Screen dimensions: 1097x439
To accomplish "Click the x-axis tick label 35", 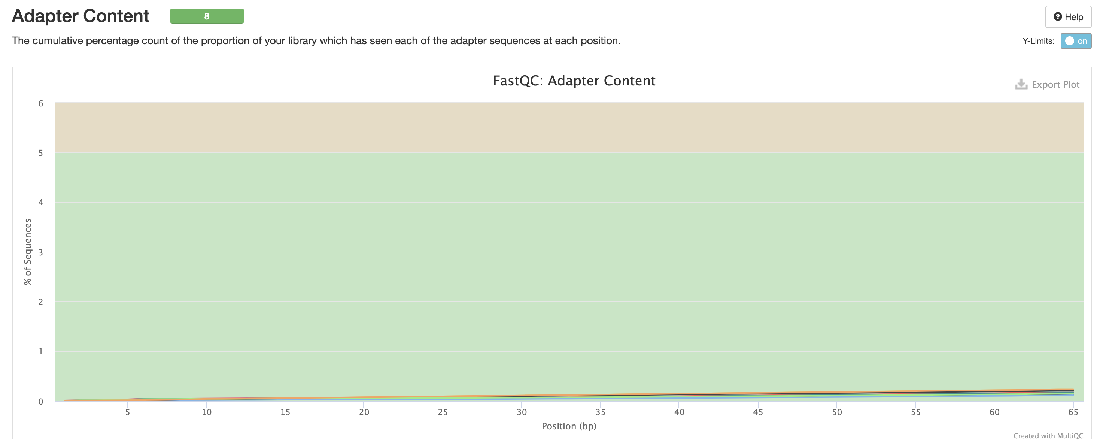I will pos(600,412).
